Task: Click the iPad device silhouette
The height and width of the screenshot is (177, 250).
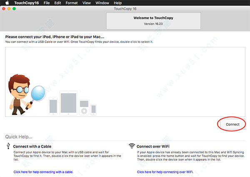Action: coord(69,103)
